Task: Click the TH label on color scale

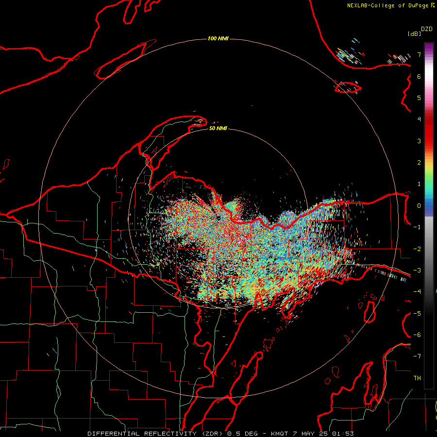Action: tap(417, 378)
